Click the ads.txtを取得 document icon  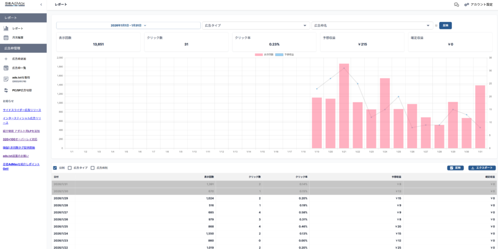pyautogui.click(x=6, y=79)
